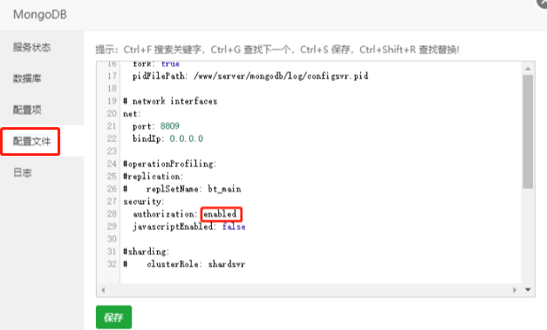Click the horizontal scrollbar right arrow
This screenshot has width=547, height=330.
click(x=515, y=290)
